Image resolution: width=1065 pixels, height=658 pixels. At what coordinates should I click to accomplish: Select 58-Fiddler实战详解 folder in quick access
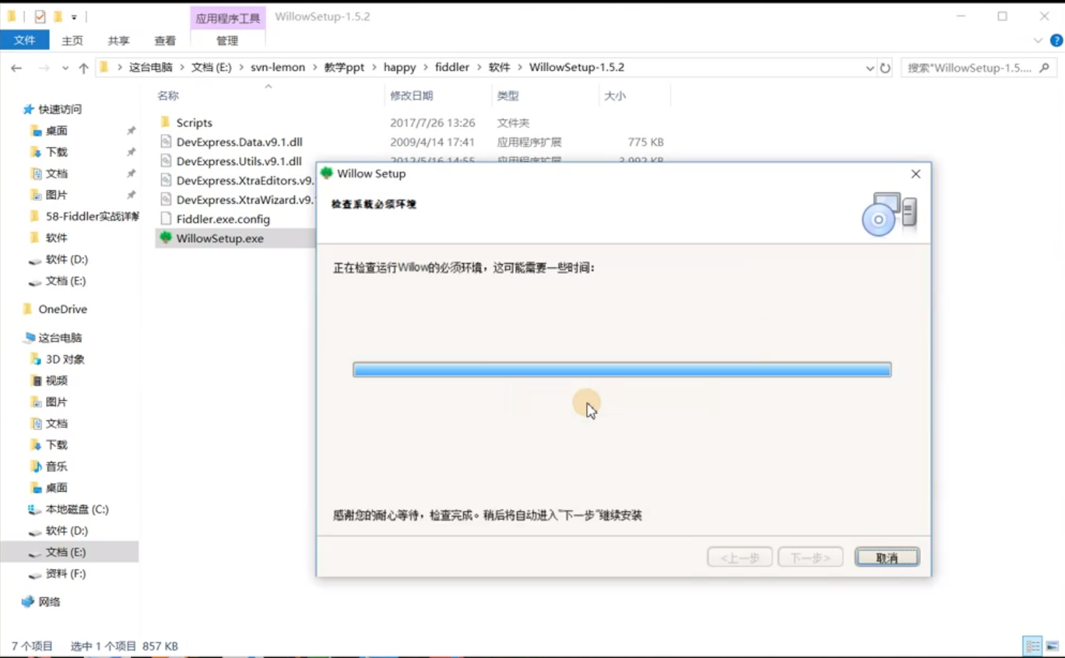92,216
